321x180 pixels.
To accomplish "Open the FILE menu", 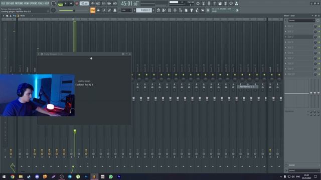I will (x=3, y=3).
